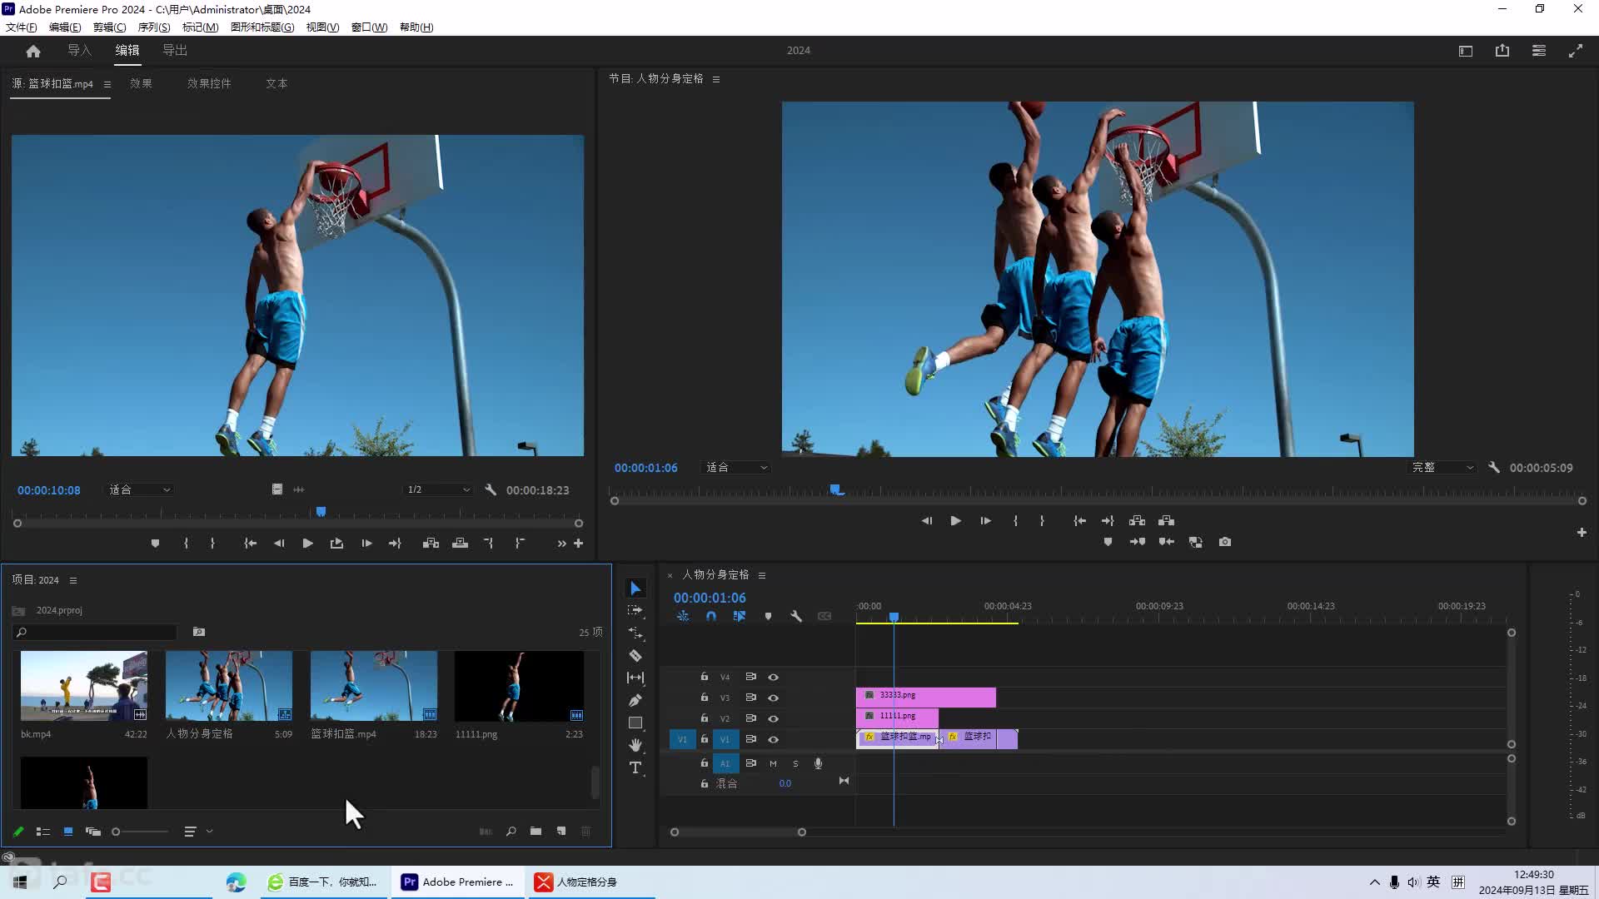The image size is (1599, 899).
Task: Open 图形和标题(G) menu
Action: click(262, 27)
